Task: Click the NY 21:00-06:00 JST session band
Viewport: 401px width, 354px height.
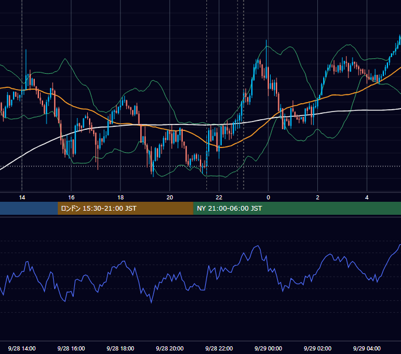Action: click(x=297, y=208)
